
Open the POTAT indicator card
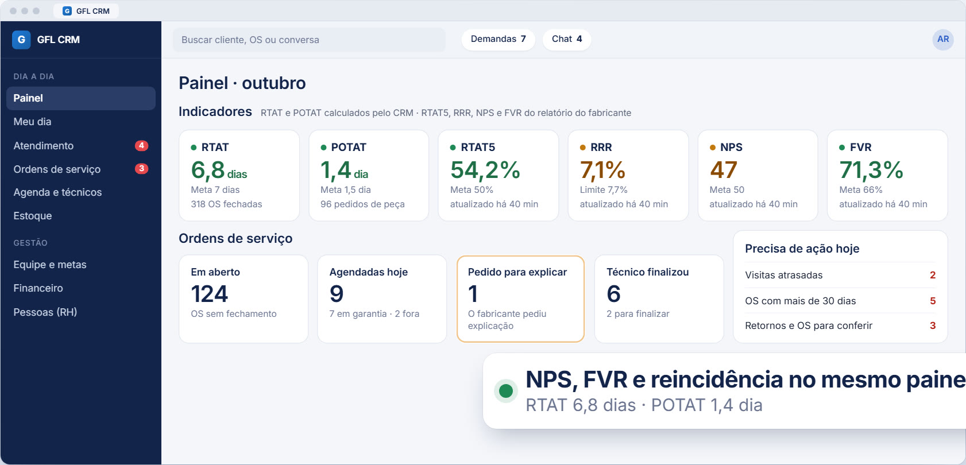tap(369, 176)
